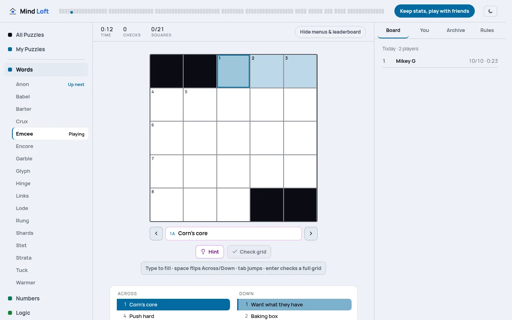Click the Check grid button

pyautogui.click(x=249, y=252)
